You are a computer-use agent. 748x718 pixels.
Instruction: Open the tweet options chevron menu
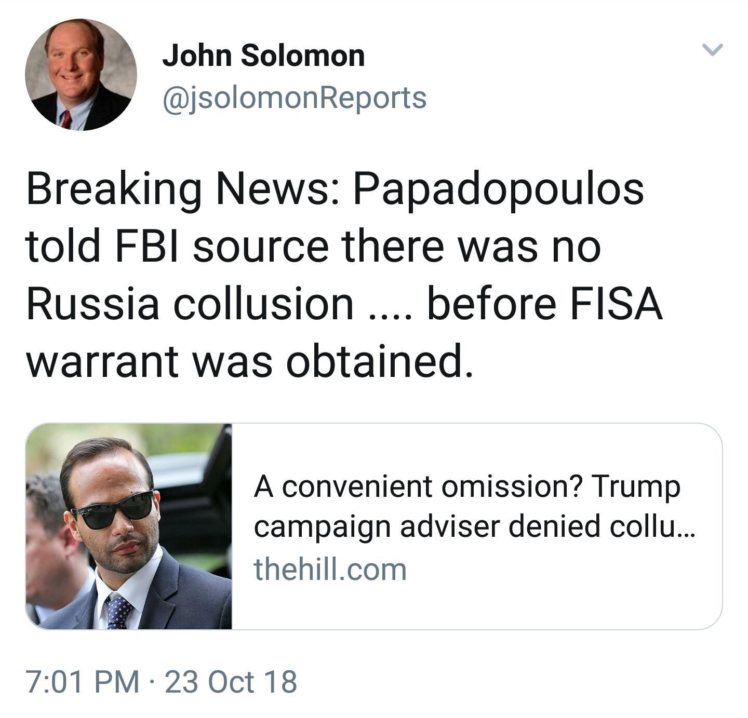click(712, 50)
